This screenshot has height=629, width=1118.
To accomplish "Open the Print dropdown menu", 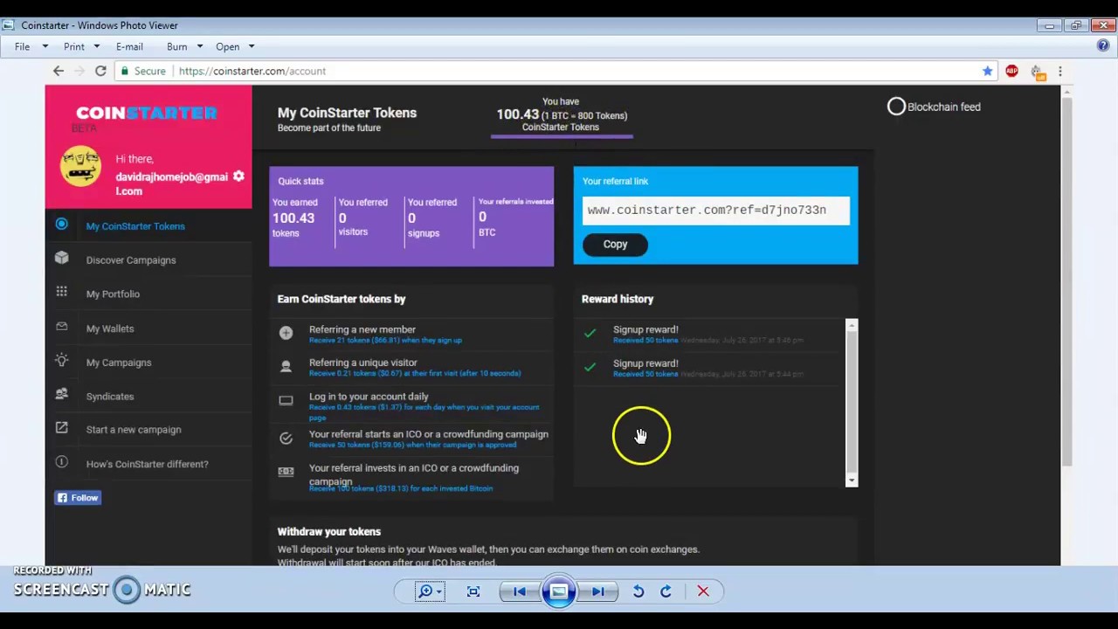I will click(81, 46).
